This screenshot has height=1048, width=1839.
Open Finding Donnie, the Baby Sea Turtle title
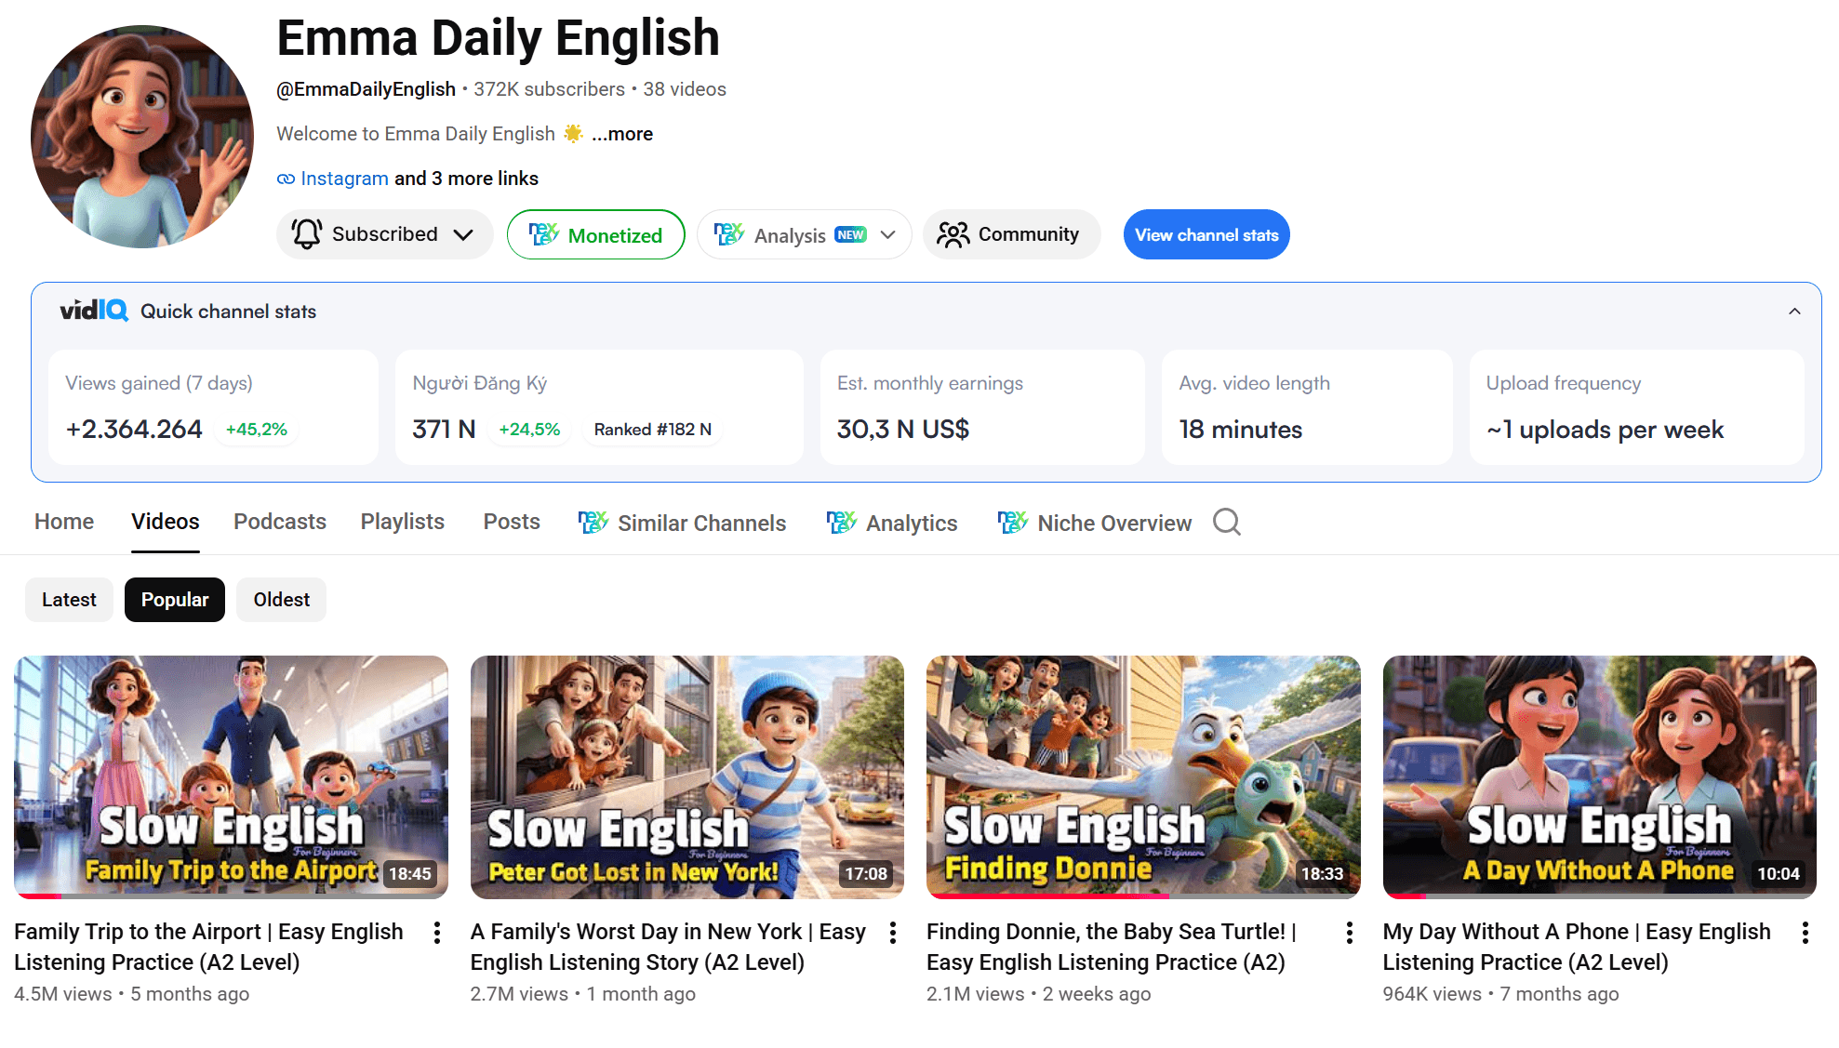(1112, 947)
